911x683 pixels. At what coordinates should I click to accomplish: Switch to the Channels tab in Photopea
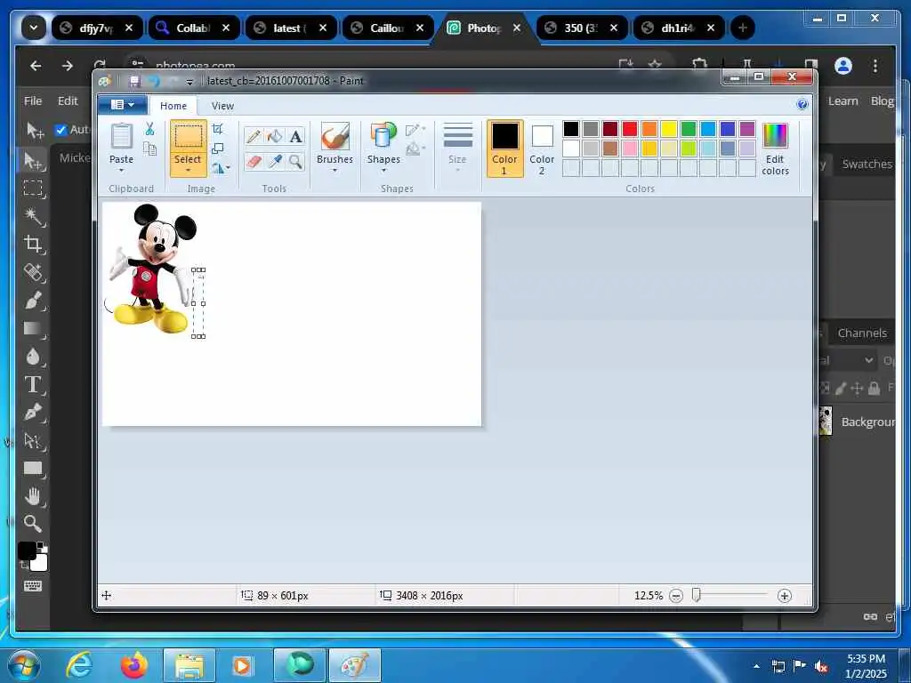[x=862, y=333]
